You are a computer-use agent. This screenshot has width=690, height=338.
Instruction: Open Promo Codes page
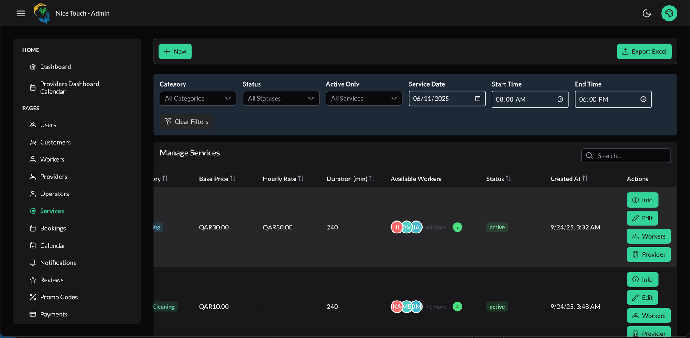[59, 297]
